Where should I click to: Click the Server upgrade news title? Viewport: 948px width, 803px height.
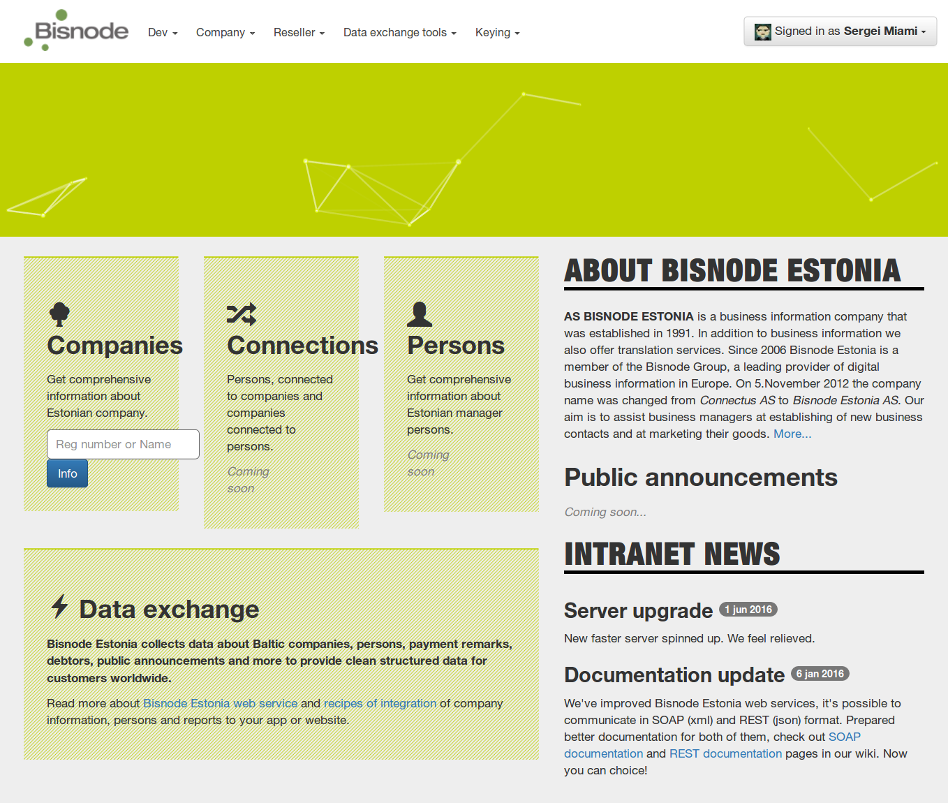point(638,610)
